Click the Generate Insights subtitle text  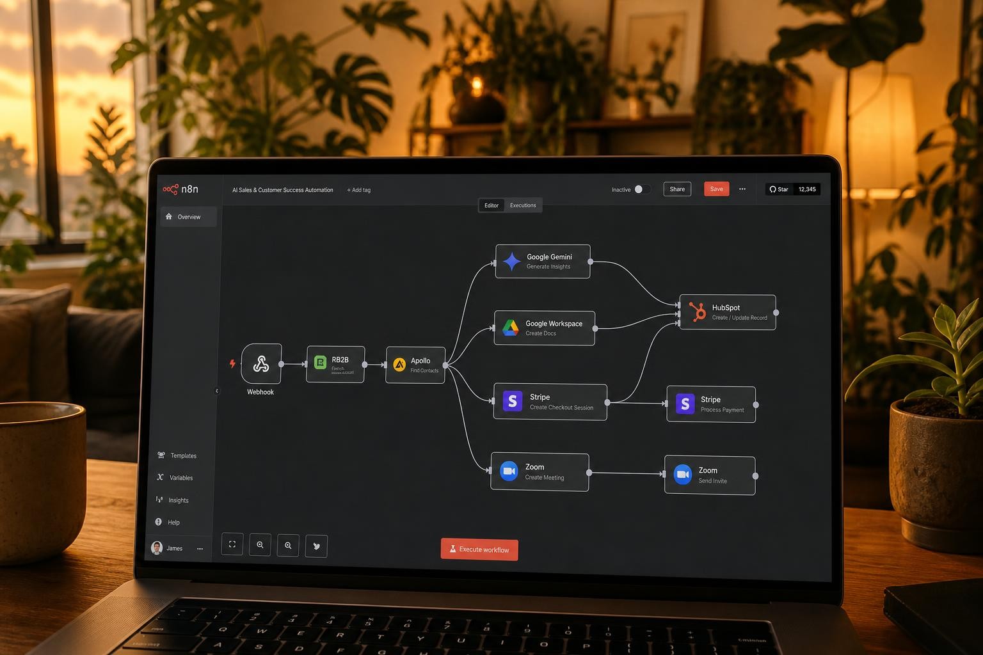548,267
